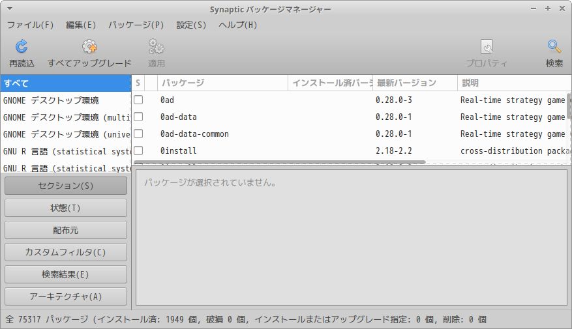Click the Apply (適用) gears icon
This screenshot has height=329, width=572.
(156, 47)
